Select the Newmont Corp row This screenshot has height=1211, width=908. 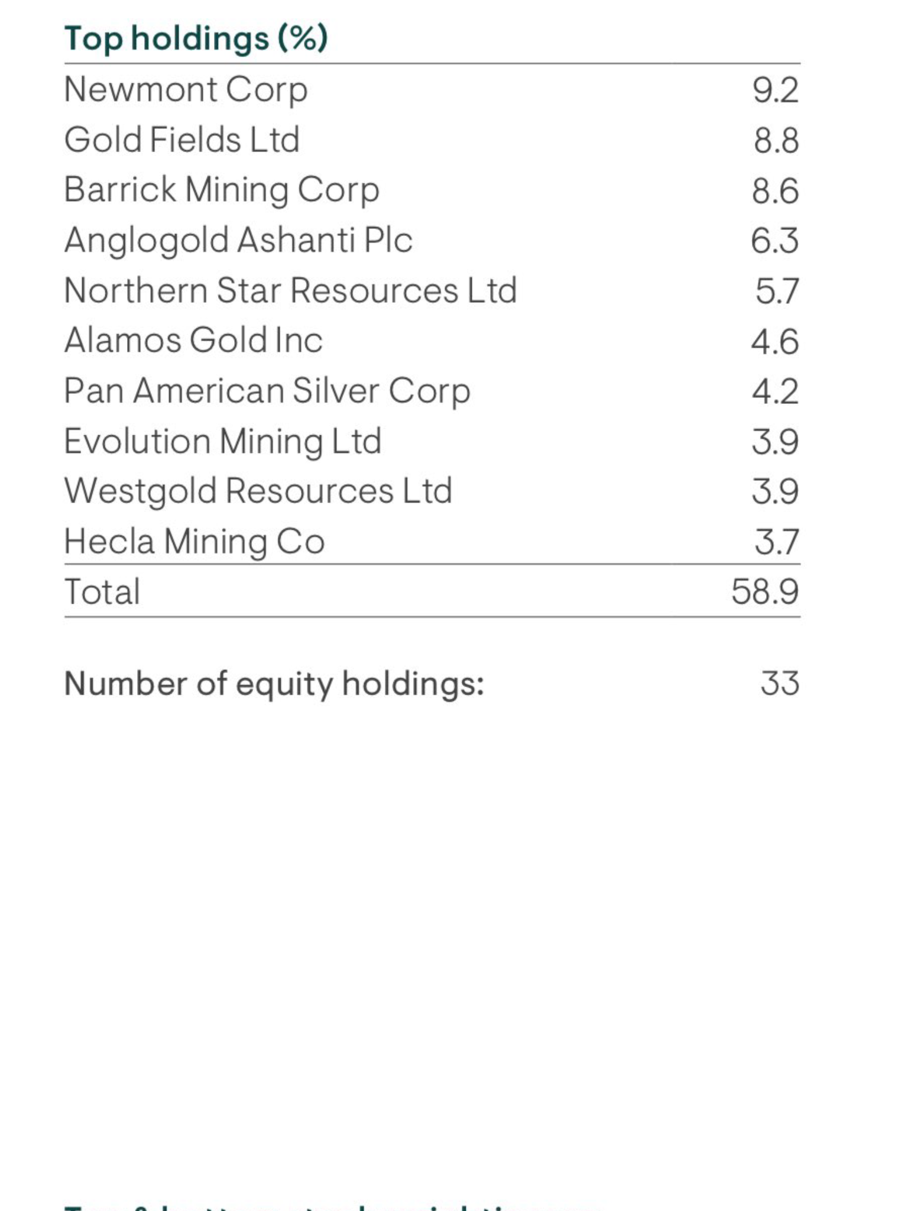coord(432,90)
